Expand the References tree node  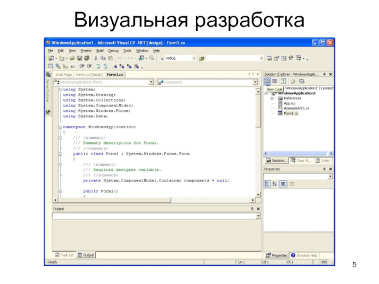pos(271,98)
